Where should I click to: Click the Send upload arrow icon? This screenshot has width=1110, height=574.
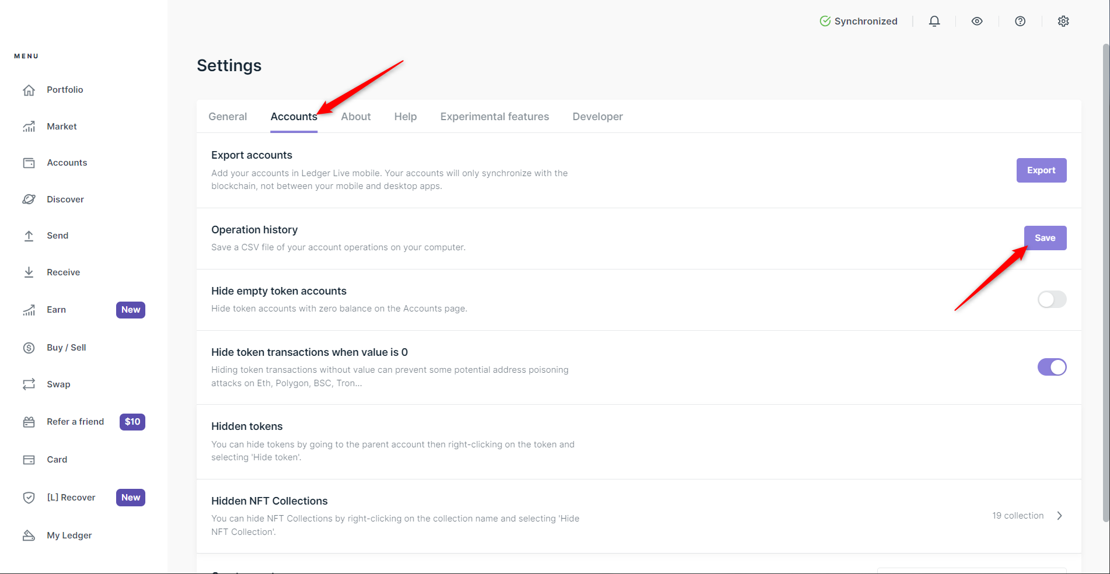click(x=29, y=236)
